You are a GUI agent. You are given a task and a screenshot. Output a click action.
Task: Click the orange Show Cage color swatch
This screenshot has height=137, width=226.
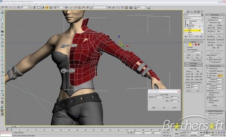(219, 76)
